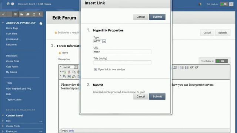Uncheck Open link in new window
This screenshot has width=237, height=133.
coord(96,69)
